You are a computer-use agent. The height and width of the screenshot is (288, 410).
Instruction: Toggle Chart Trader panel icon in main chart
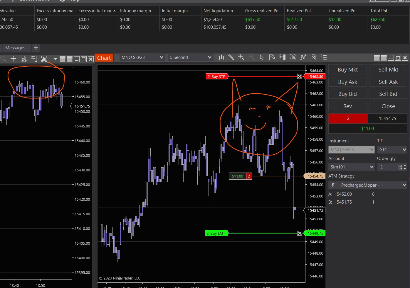283,57
